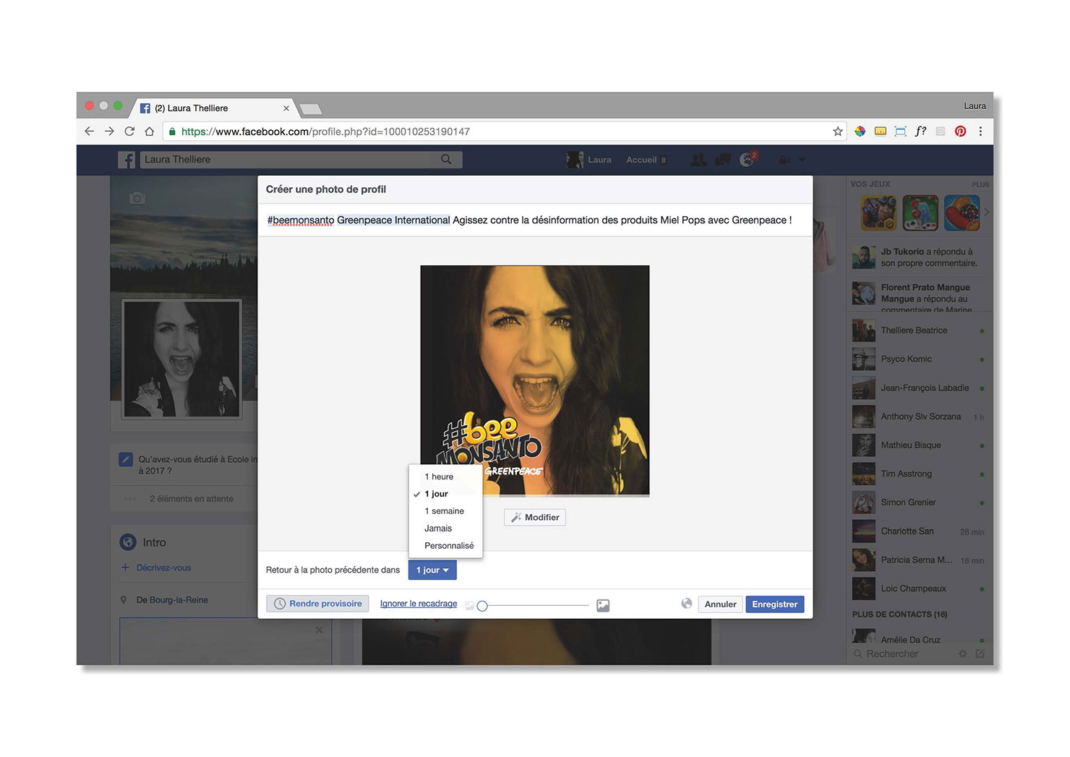The height and width of the screenshot is (757, 1070).
Task: Click the large image zoom-in icon
Action: coord(603,606)
